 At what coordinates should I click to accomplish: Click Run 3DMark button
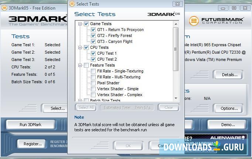(x=30, y=125)
